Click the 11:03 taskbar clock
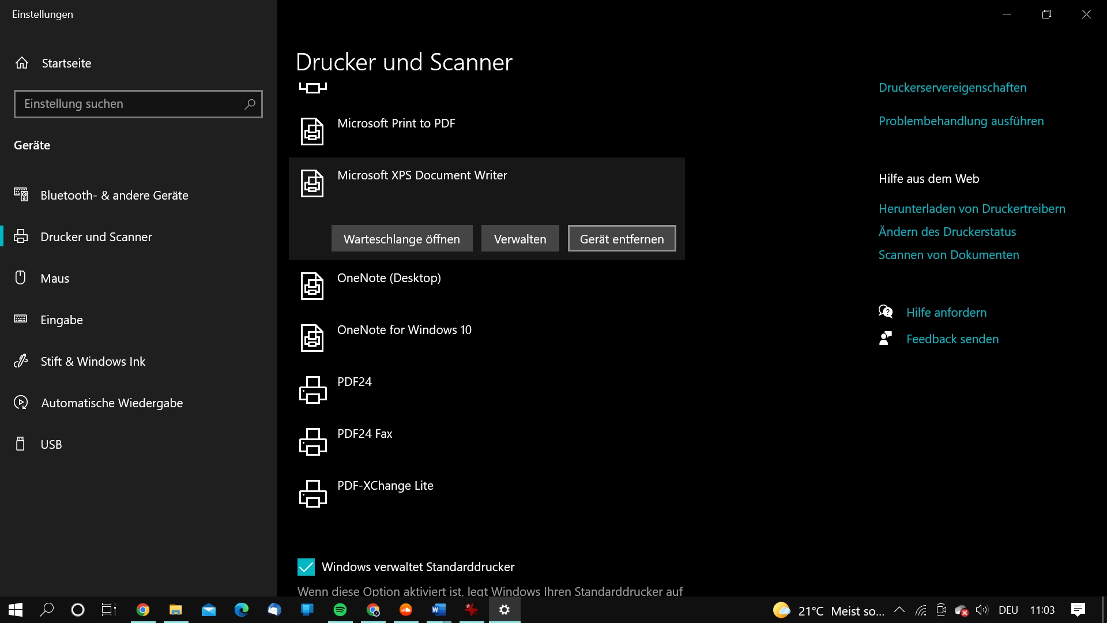 [x=1042, y=610]
